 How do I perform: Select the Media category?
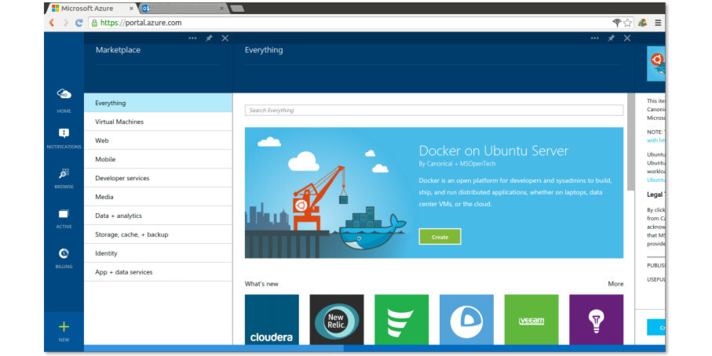click(x=158, y=197)
